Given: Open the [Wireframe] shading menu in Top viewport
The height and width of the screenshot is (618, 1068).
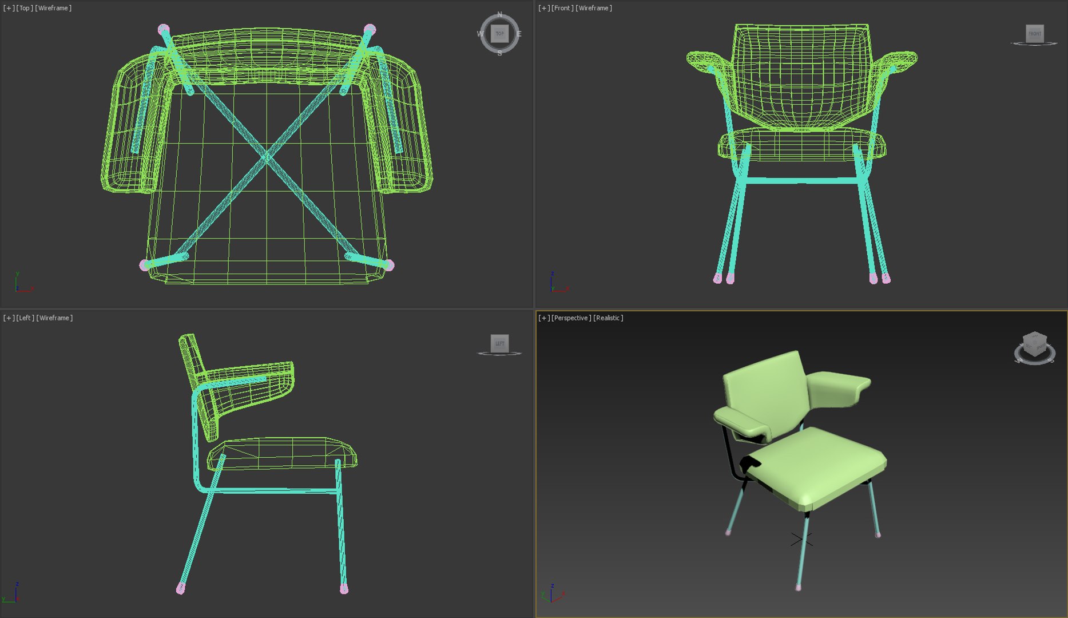Looking at the screenshot, I should [x=53, y=8].
